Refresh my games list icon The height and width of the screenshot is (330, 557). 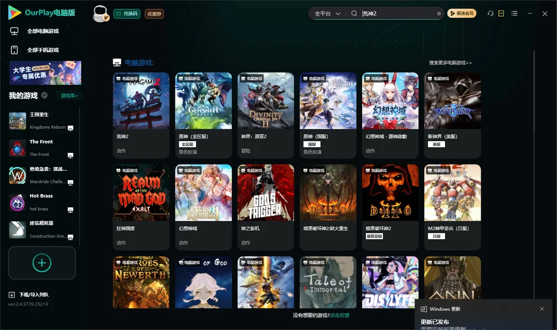tap(45, 95)
